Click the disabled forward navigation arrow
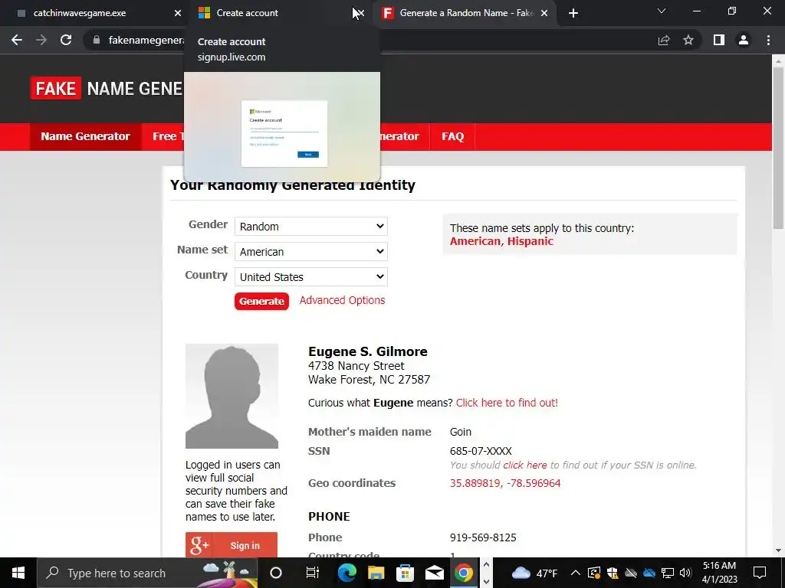The width and height of the screenshot is (785, 588). coord(41,40)
